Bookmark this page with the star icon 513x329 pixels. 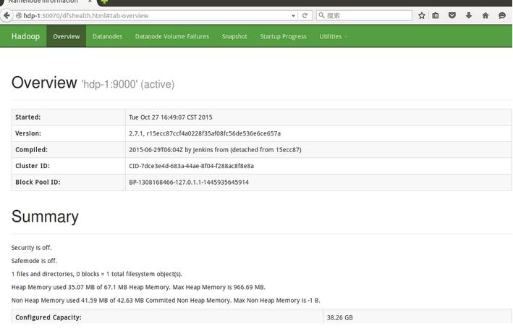click(x=422, y=15)
